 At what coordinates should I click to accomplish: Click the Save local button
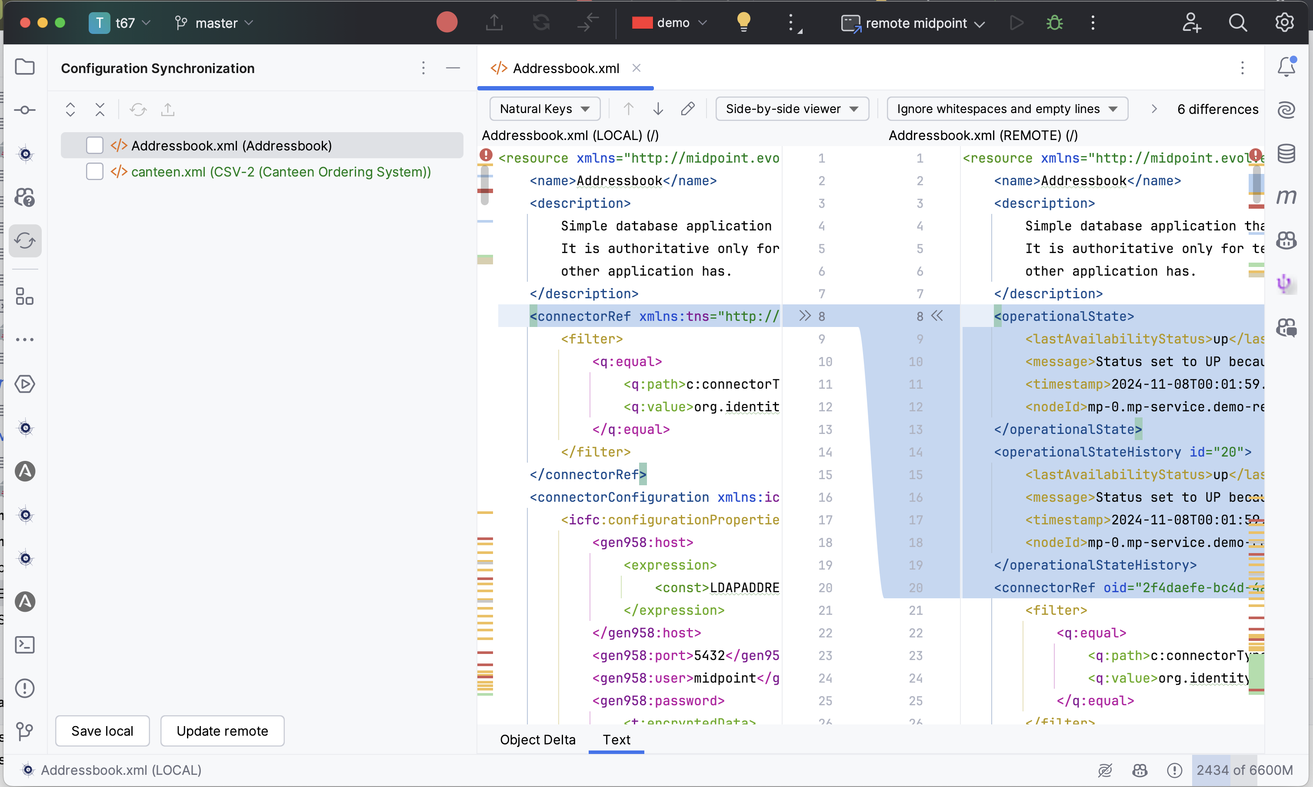tap(102, 731)
